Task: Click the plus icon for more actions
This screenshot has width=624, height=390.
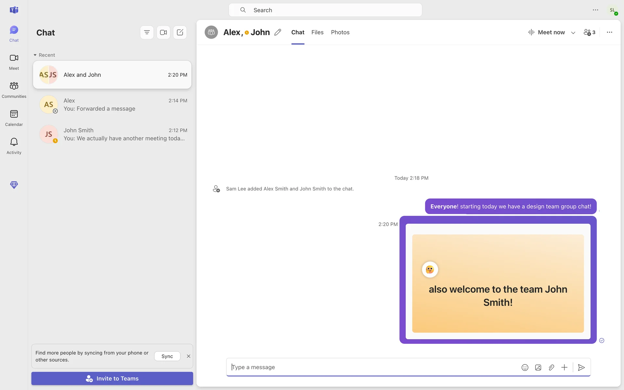Action: pos(564,367)
